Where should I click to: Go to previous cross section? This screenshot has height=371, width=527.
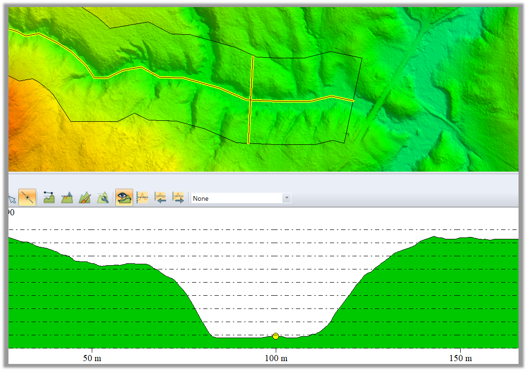(160, 198)
